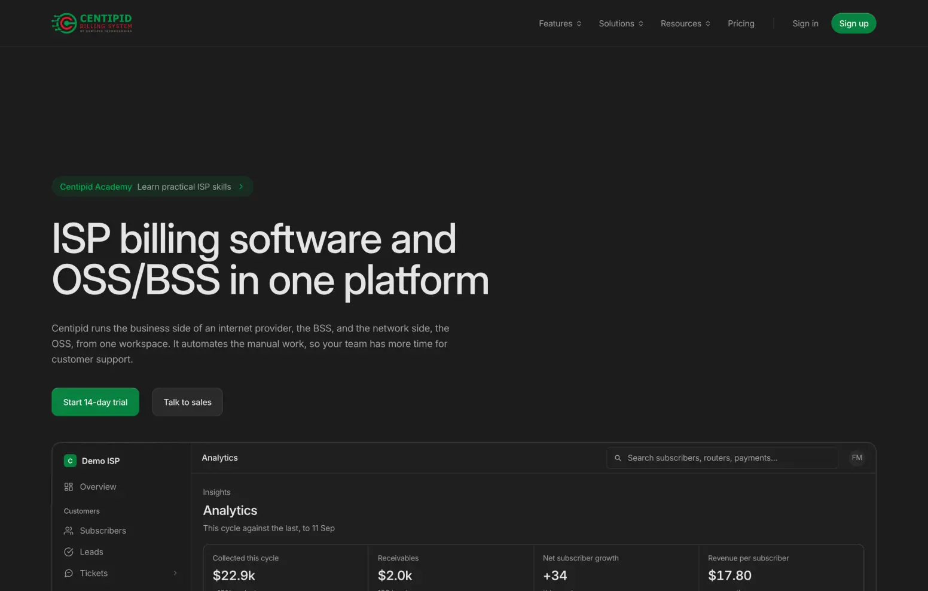
Task: Click 'This cycle against the last, to 11 Sep'
Action: click(268, 528)
